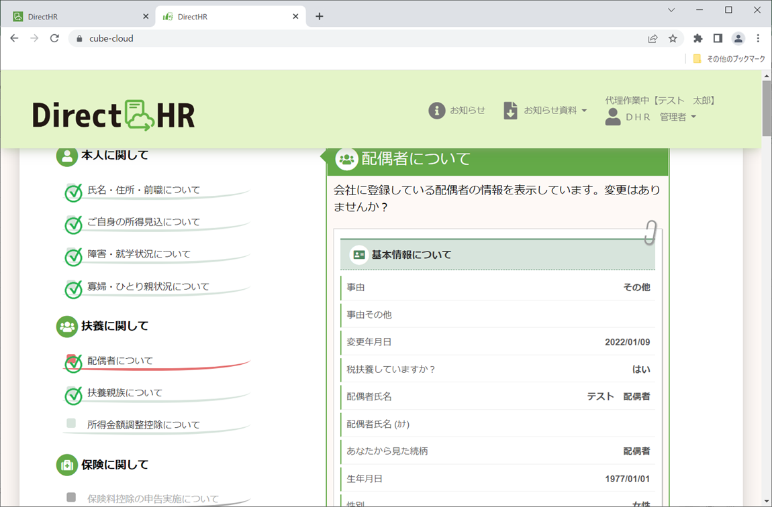Open 障害・就学状況について page
Screen dimensions: 772x507
[x=139, y=253]
